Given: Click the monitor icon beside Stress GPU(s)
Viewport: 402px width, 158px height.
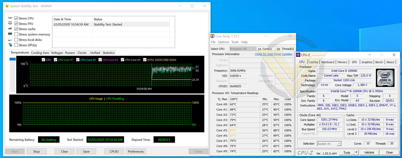Looking at the screenshot, I should (10, 45).
